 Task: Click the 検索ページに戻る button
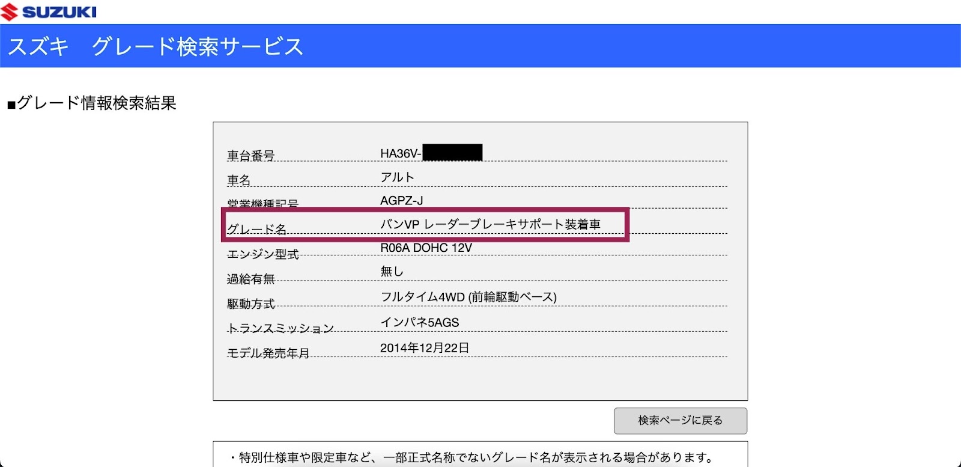(x=681, y=421)
